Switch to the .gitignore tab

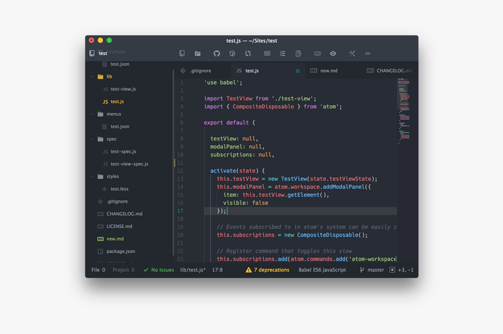point(200,71)
